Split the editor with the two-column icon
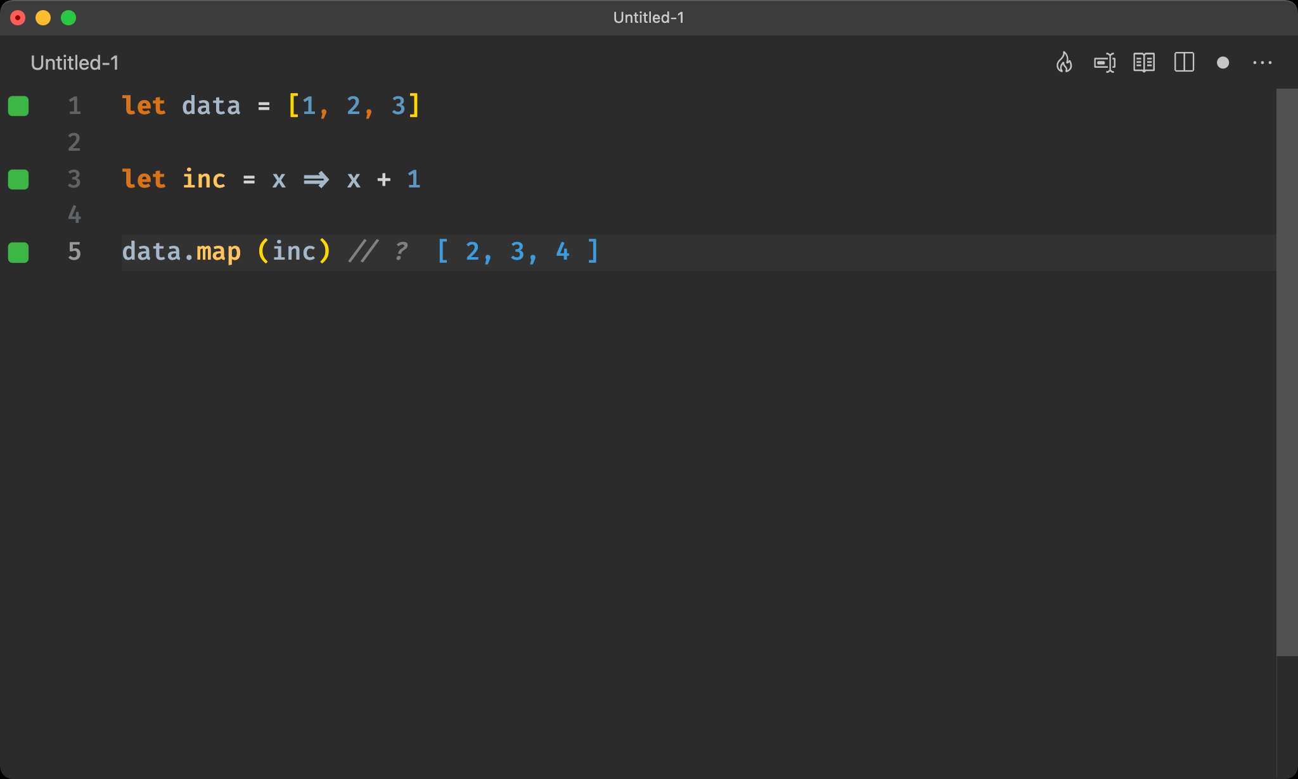1298x779 pixels. coord(1184,63)
